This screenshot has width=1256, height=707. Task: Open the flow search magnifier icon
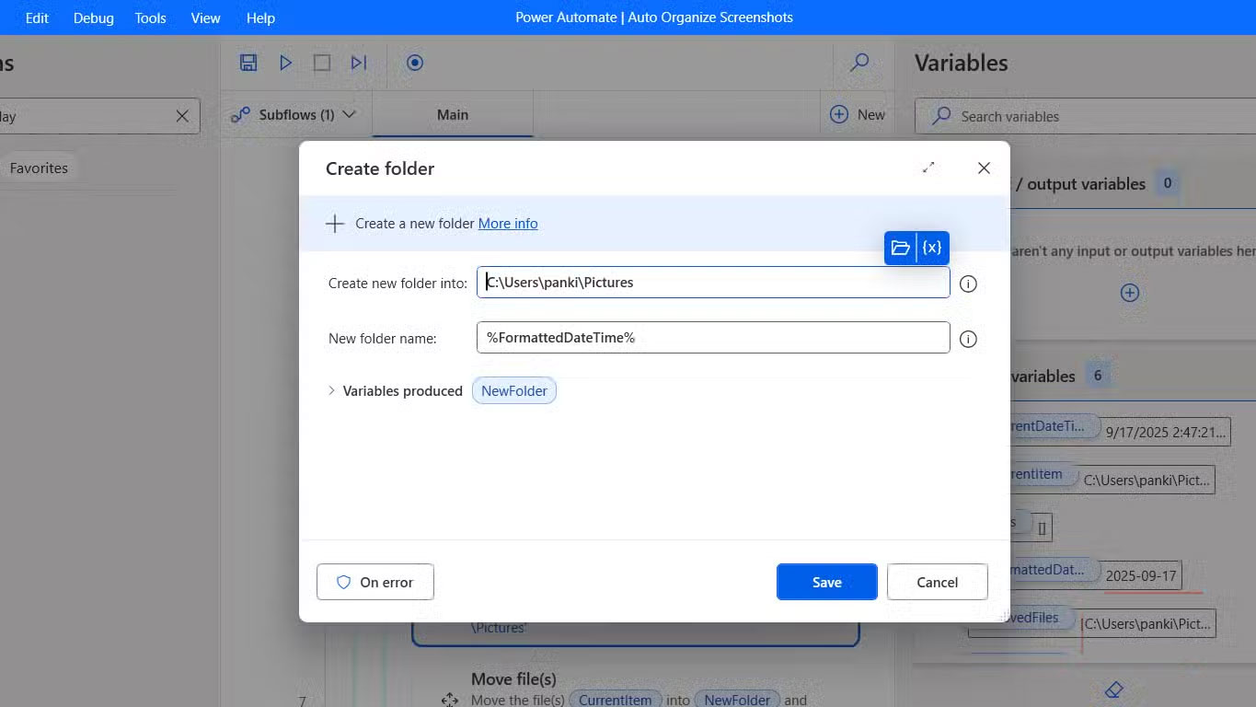tap(859, 63)
